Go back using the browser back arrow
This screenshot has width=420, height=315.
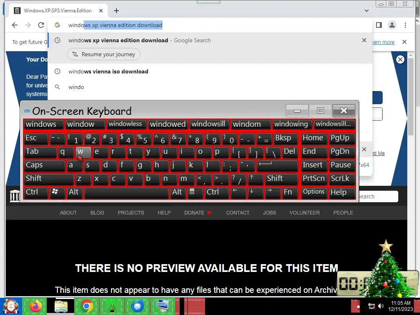point(15,25)
